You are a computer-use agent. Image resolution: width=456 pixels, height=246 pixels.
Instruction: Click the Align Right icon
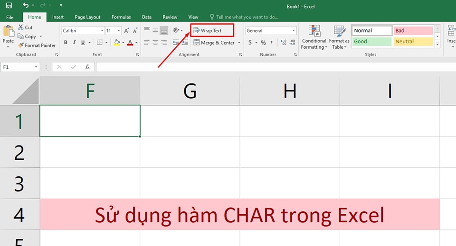(164, 43)
